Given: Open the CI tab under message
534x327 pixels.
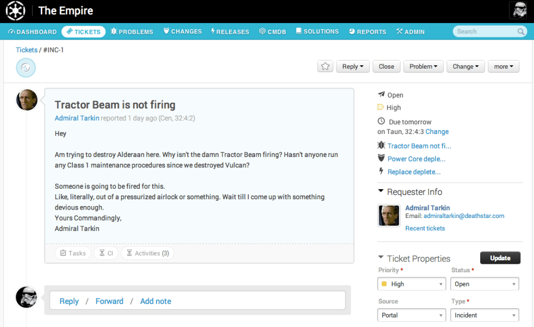Looking at the screenshot, I should point(106,253).
